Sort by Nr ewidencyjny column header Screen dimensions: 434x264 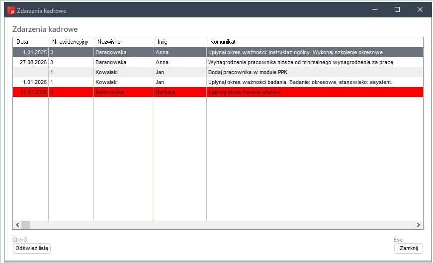71,42
